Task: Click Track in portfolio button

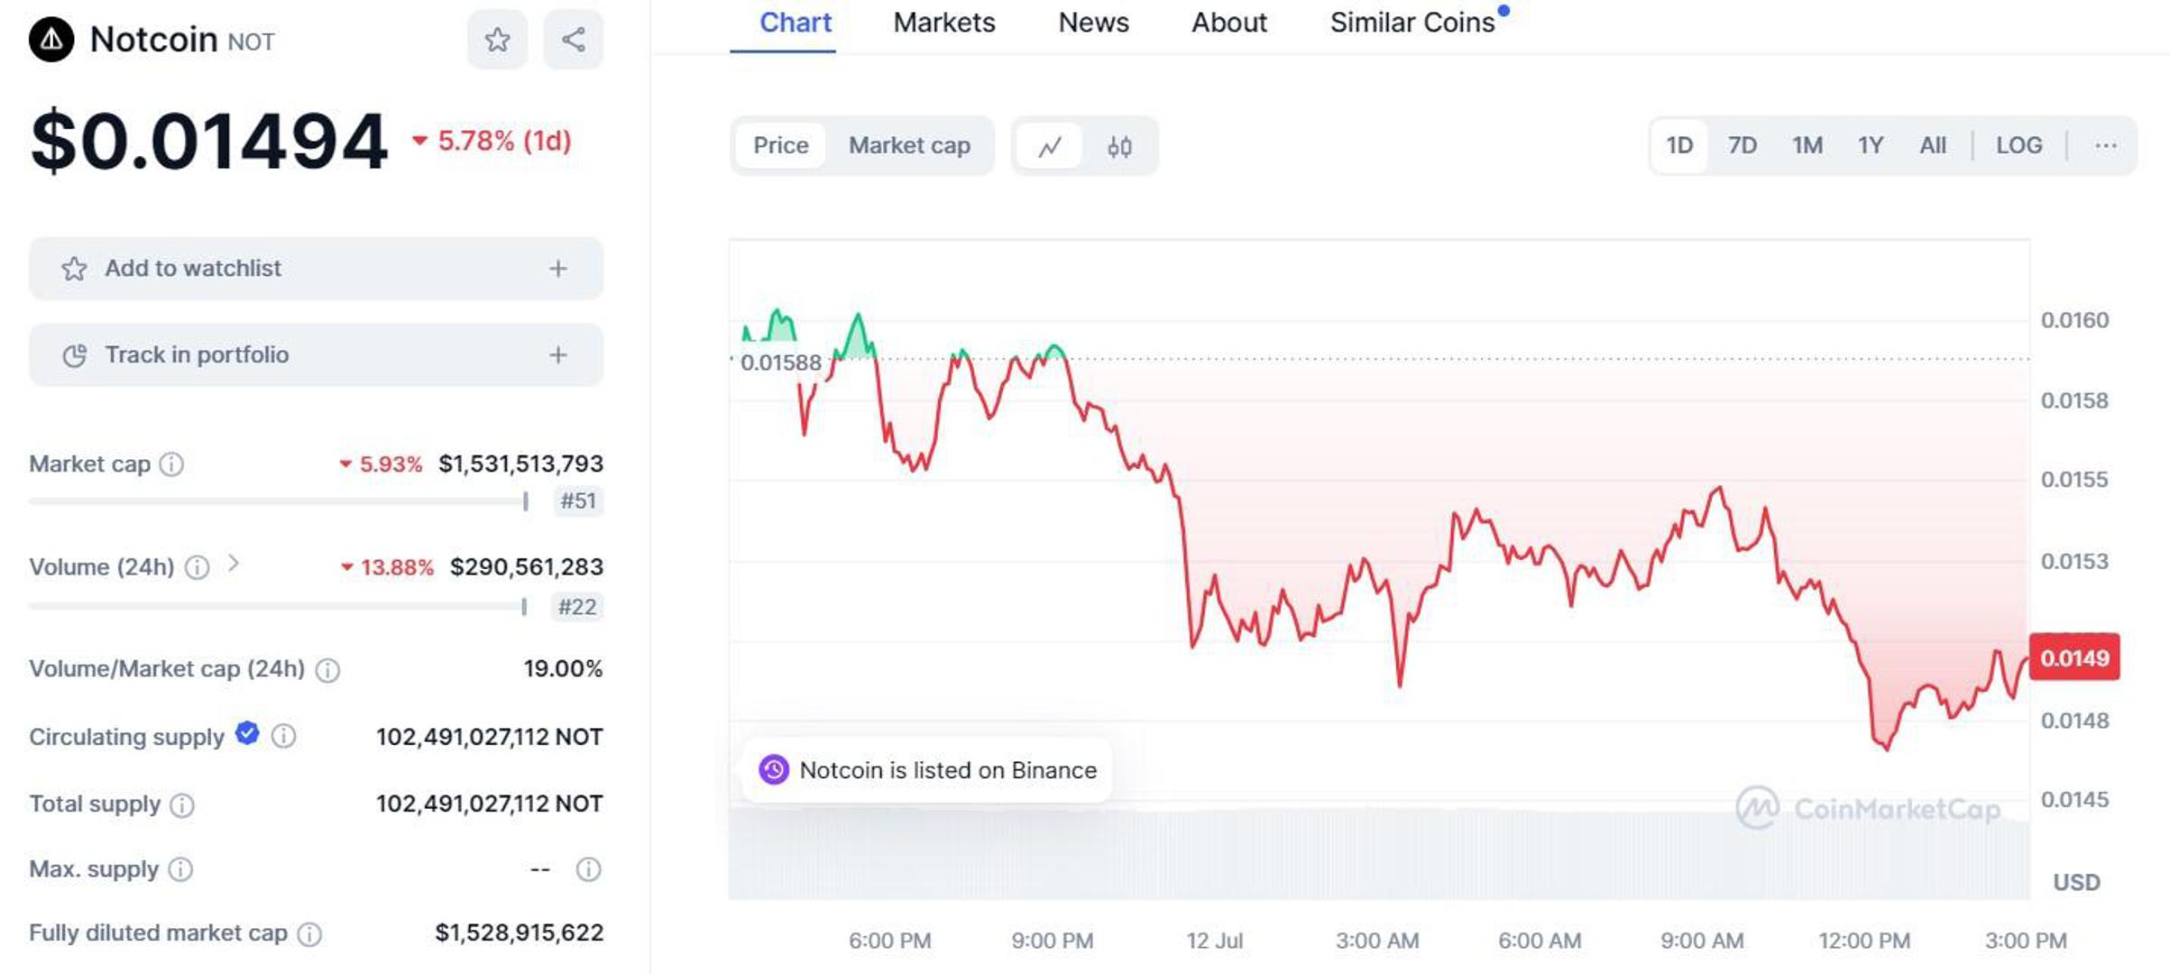Action: pos(316,355)
